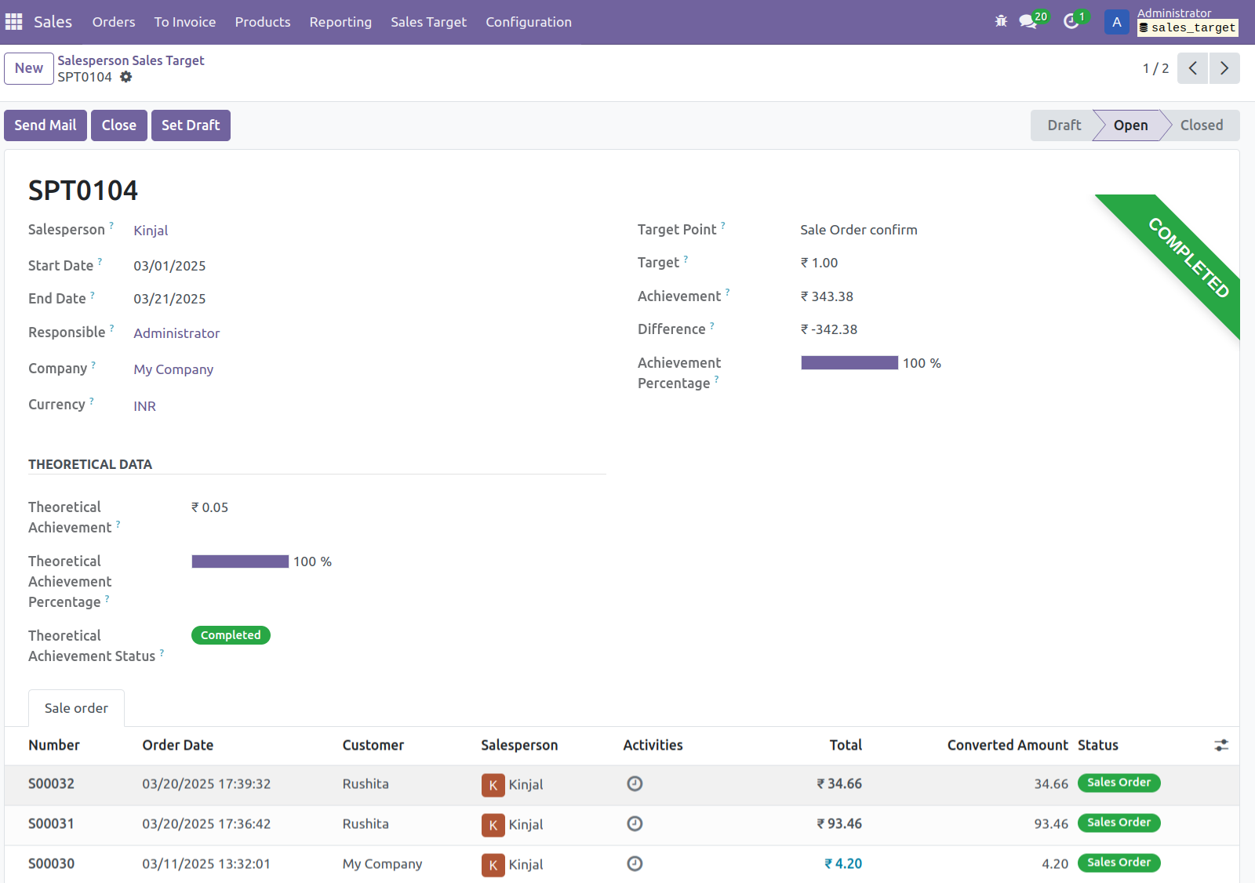Open the activities clock icon in navbar
This screenshot has width=1255, height=883.
(x=1071, y=22)
